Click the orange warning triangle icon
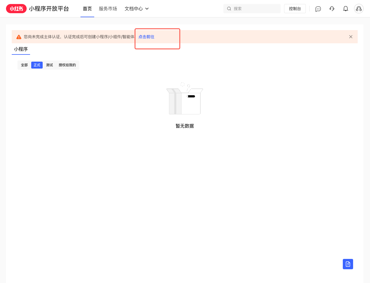This screenshot has width=370, height=283. (x=19, y=37)
